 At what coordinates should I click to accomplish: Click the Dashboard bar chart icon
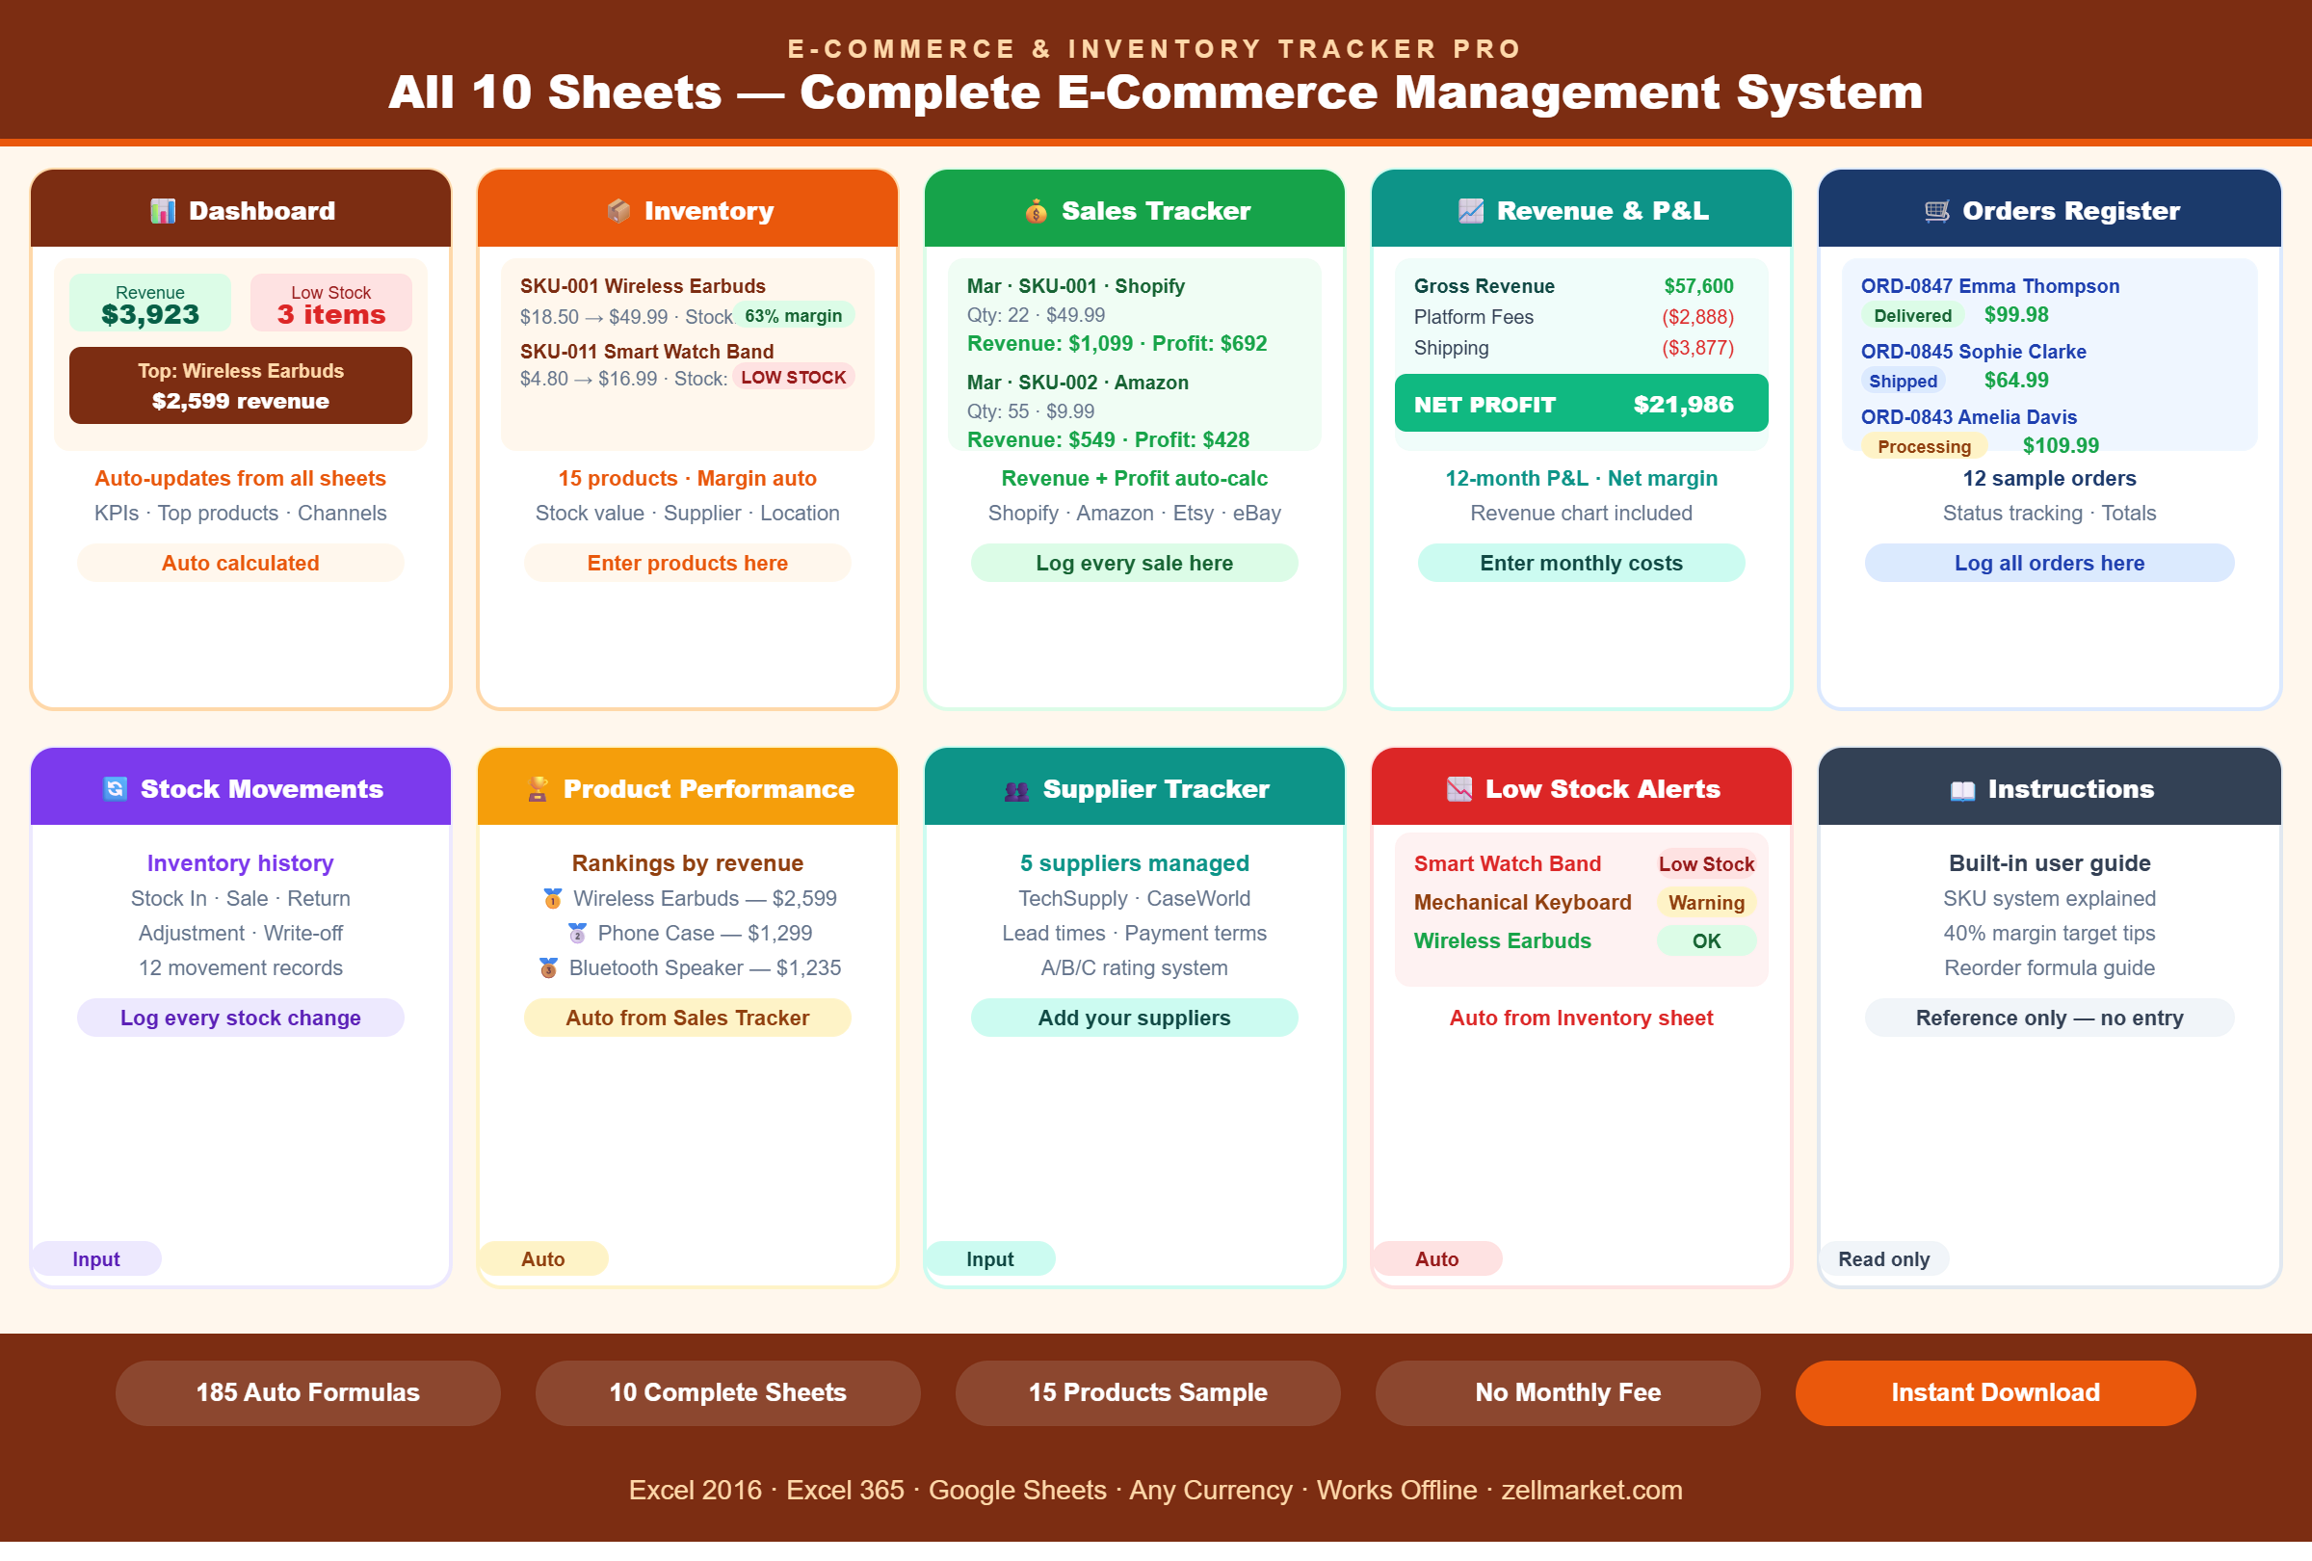162,211
